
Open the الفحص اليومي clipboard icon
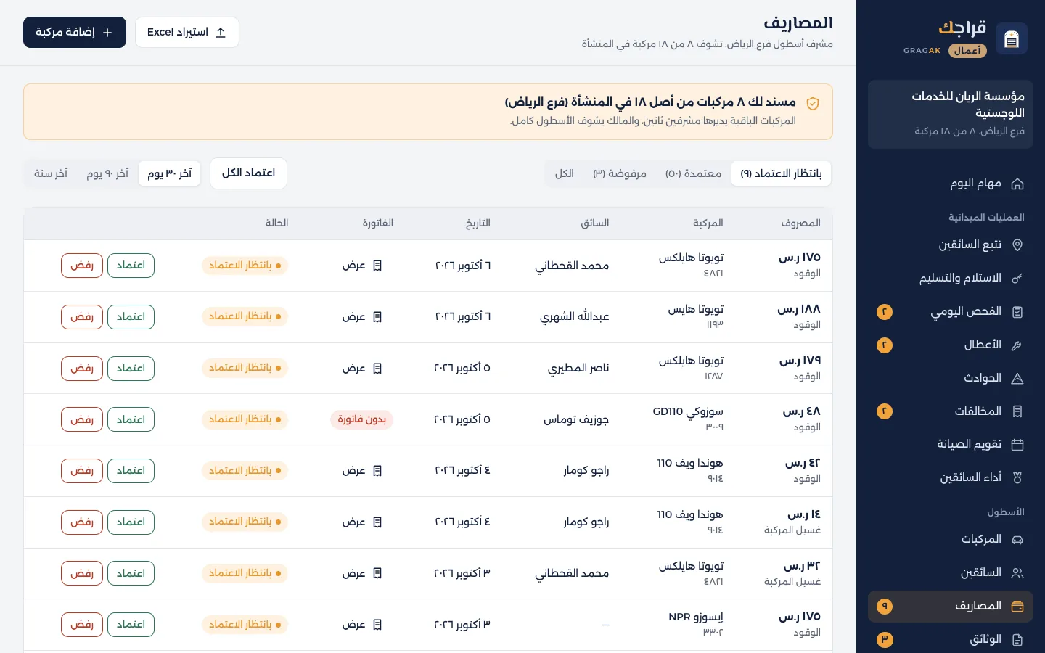click(x=1017, y=312)
